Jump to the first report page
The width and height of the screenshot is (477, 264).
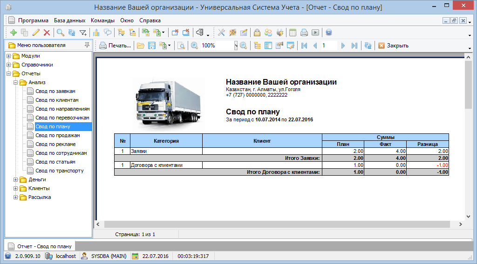point(304,46)
